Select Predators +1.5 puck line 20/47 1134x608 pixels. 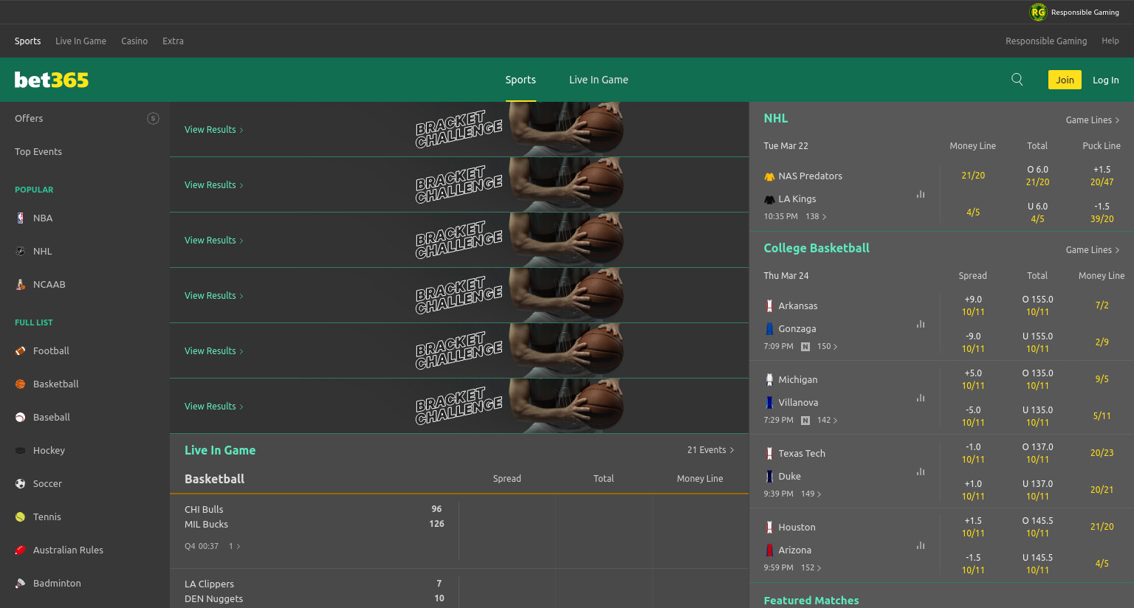coord(1102,176)
